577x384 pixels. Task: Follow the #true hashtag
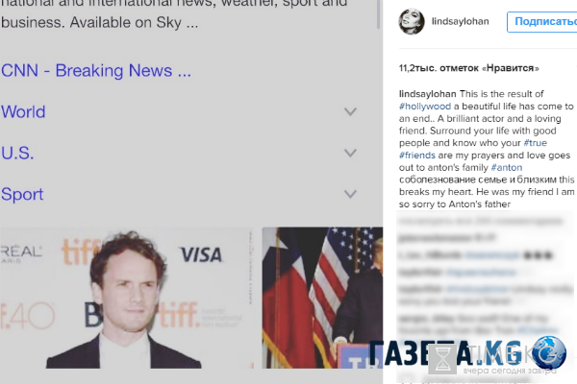[x=535, y=143]
